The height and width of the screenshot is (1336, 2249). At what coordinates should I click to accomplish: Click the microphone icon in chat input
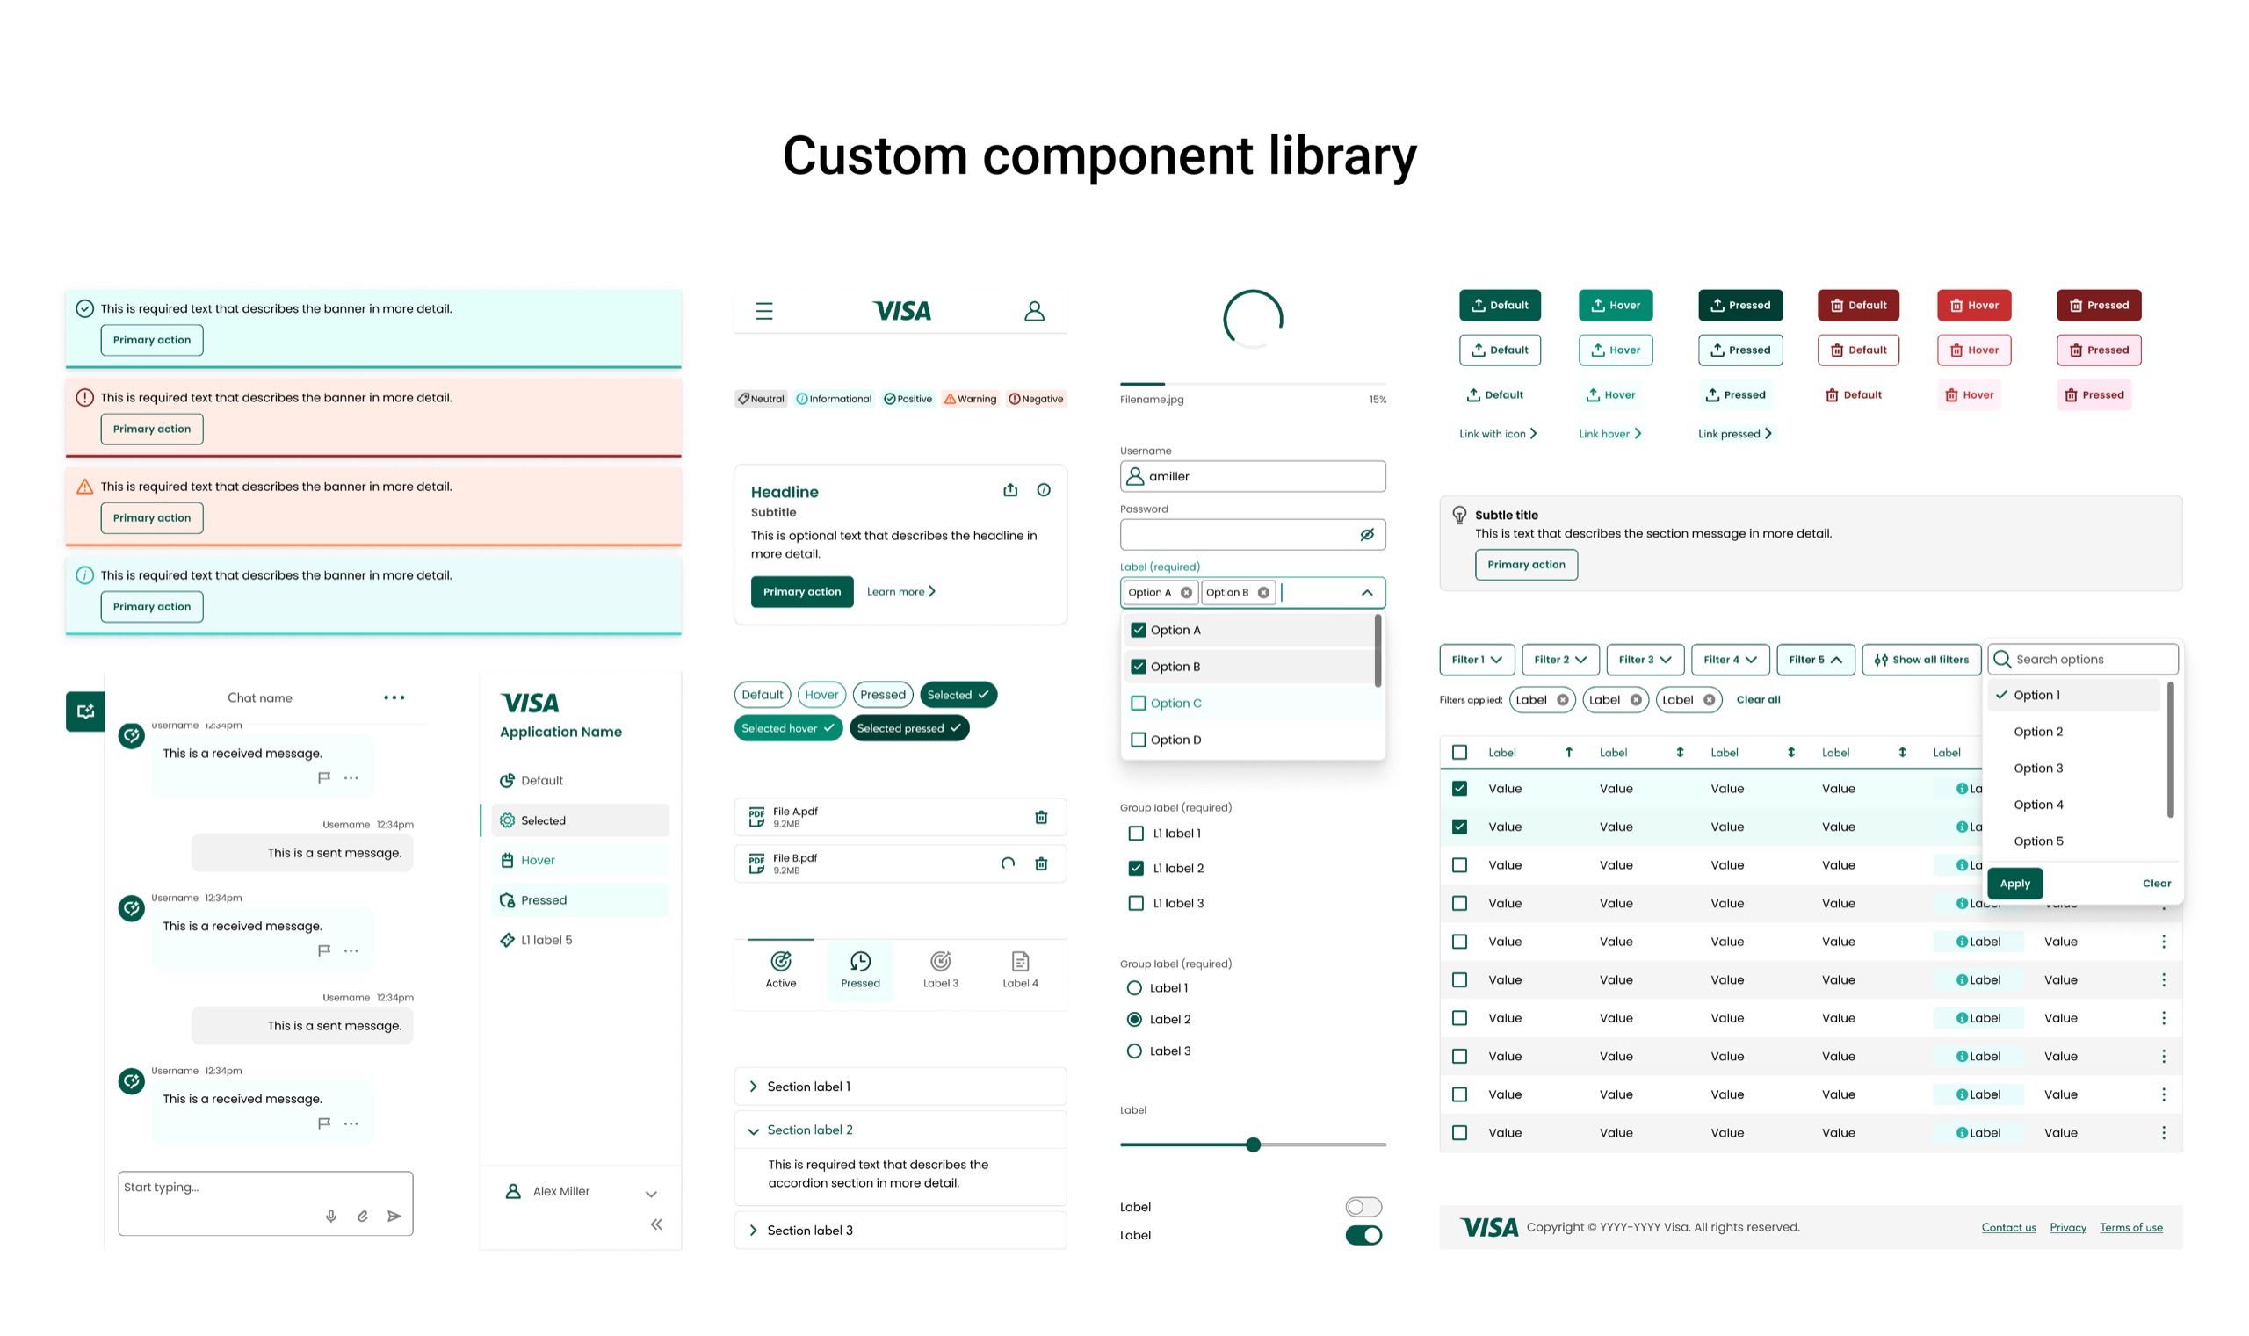331,1217
